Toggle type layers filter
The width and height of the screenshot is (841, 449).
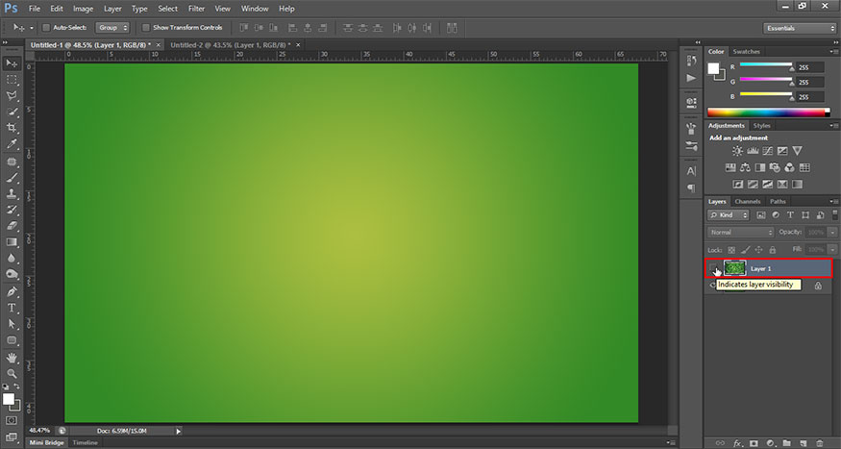[790, 215]
